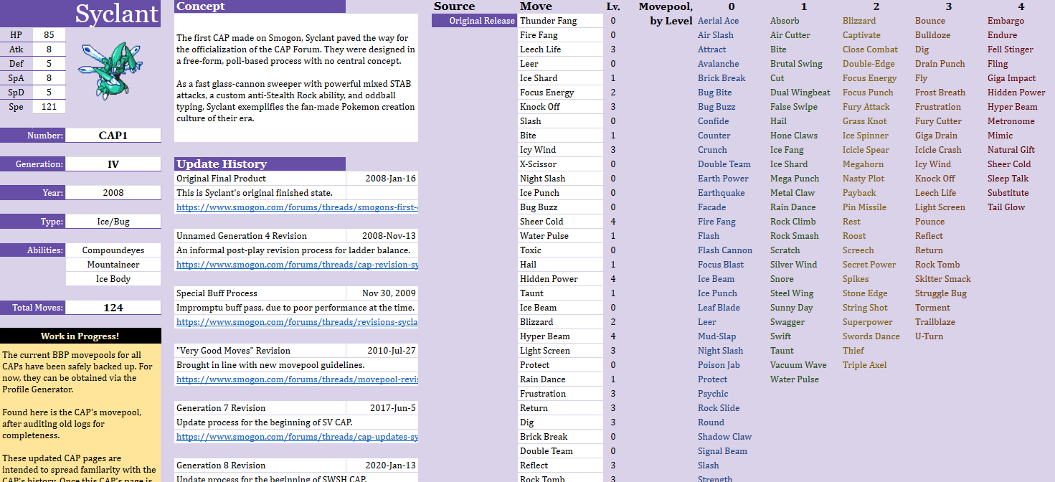Select the Compoundeyes ability cell
Viewport: 1055px width, 482px height.
point(113,250)
